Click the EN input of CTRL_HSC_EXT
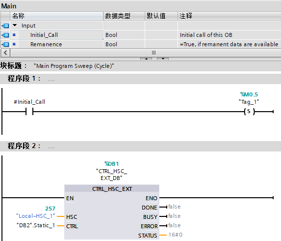 [x=70, y=198]
